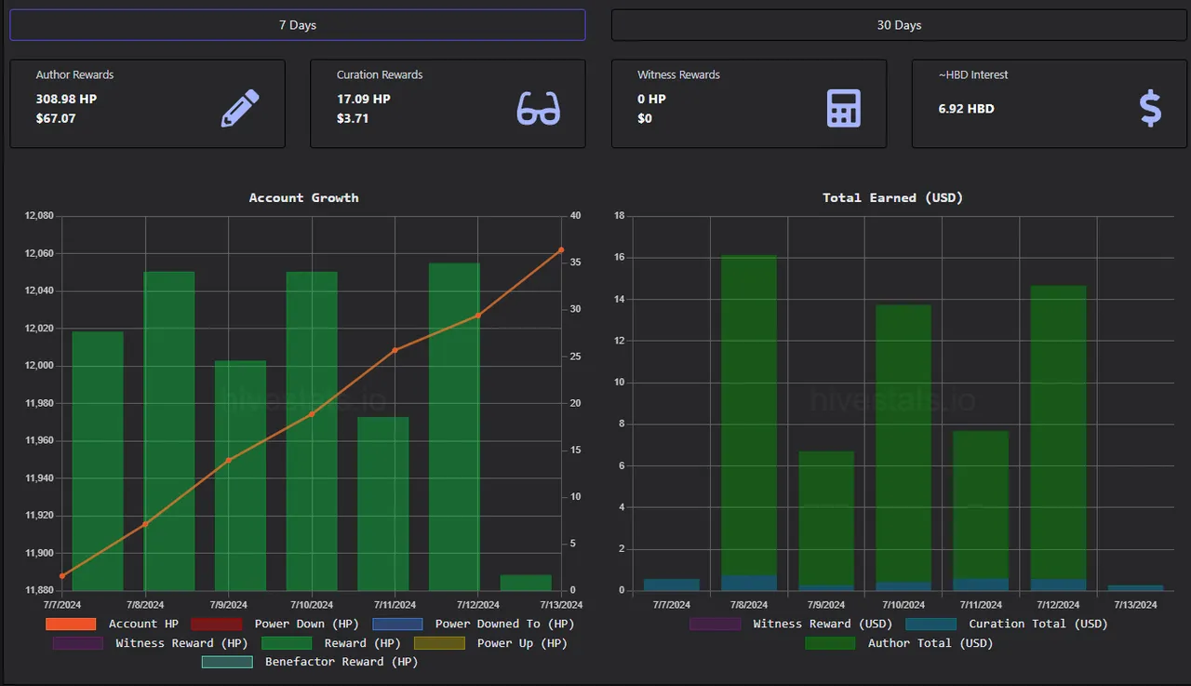This screenshot has width=1191, height=686.
Task: Click the pencil icon in Author Rewards
Action: [240, 108]
